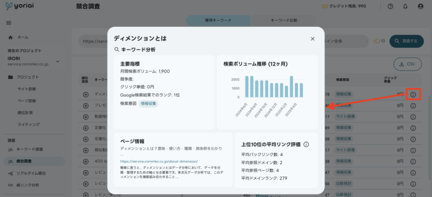Viewport: 432px width, 197px height.
Task: Click the 情報収集 tag in 主要指標
Action: tap(148, 103)
